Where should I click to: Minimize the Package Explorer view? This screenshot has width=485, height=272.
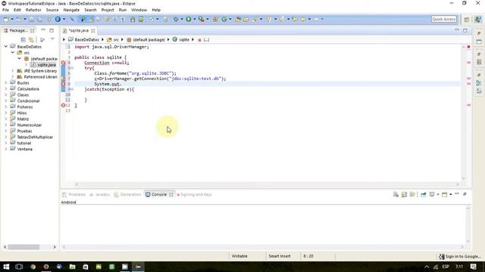tap(43, 30)
